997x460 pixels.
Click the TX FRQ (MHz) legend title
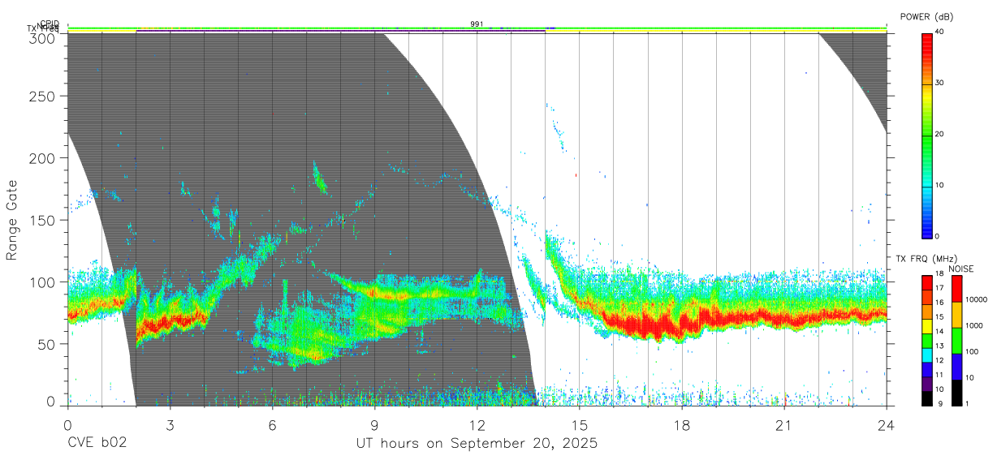(x=926, y=259)
